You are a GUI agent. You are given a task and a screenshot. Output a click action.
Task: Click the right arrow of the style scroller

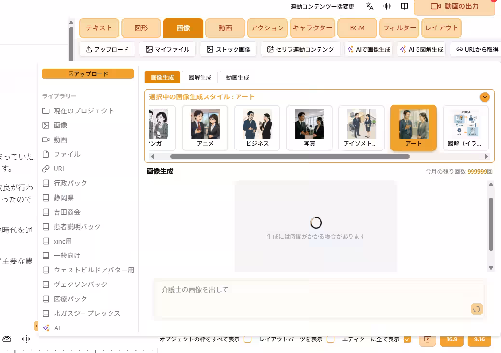pyautogui.click(x=487, y=156)
